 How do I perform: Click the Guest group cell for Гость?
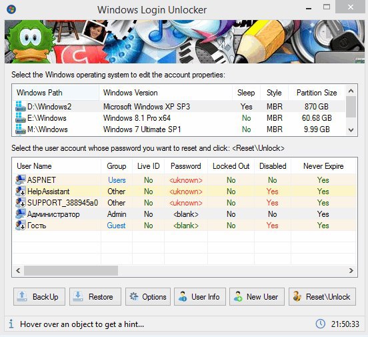[116, 226]
